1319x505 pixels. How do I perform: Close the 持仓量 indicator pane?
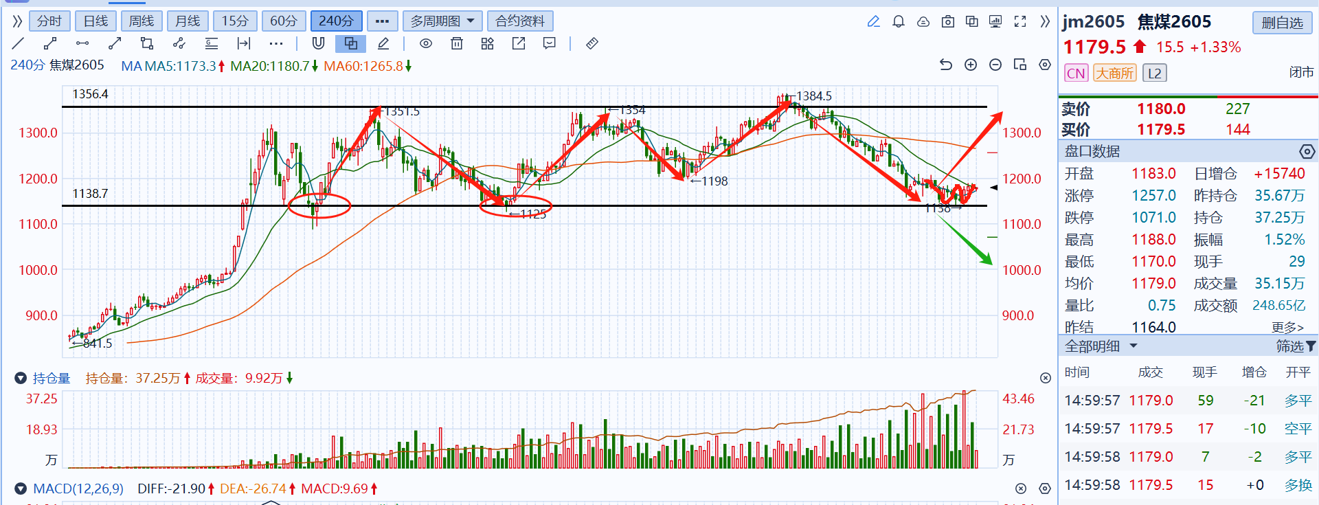(x=1045, y=378)
